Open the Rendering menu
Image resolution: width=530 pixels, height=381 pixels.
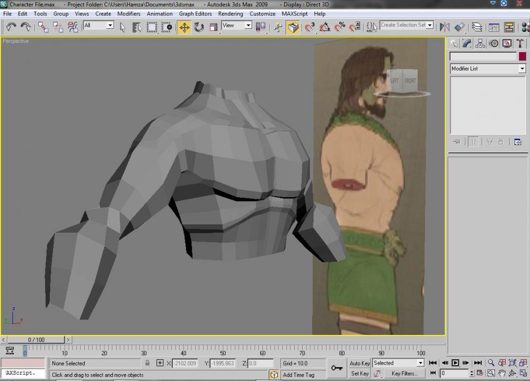231,14
